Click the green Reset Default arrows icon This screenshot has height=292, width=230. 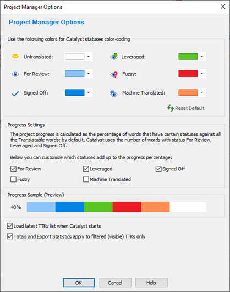[x=171, y=108]
